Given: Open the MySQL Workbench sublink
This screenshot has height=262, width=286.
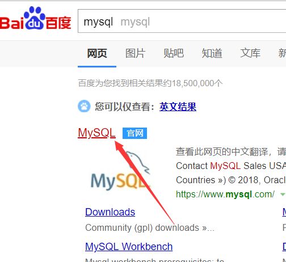Looking at the screenshot, I should pyautogui.click(x=129, y=247).
